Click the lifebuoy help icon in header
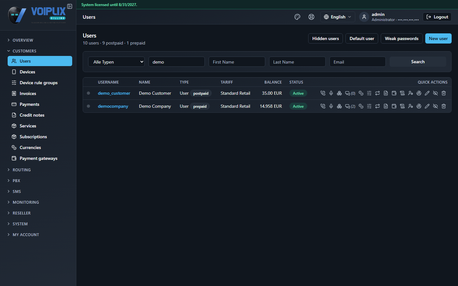The image size is (458, 286). tap(311, 17)
